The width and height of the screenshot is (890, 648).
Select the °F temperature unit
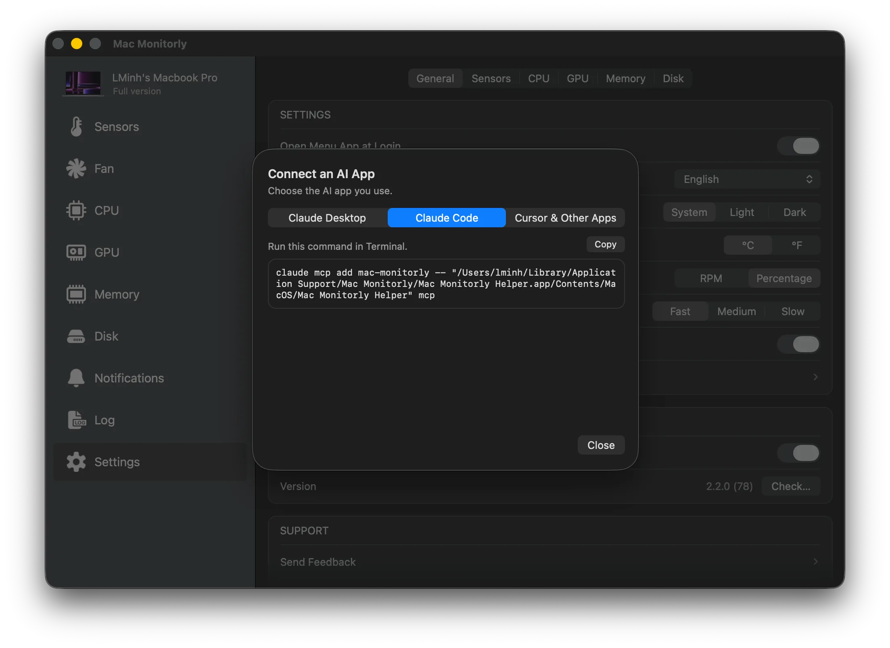point(796,245)
